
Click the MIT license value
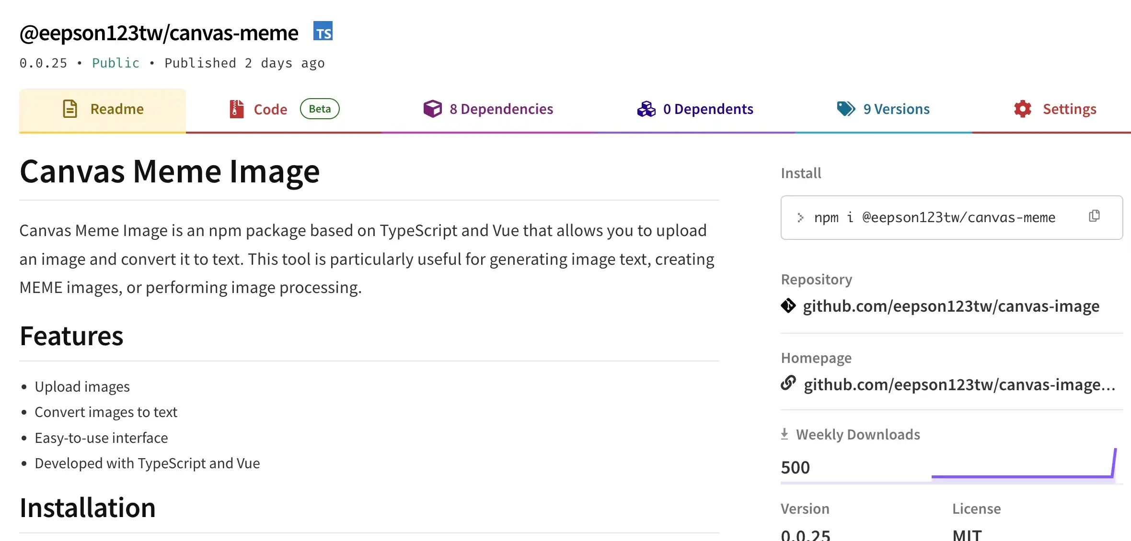click(x=967, y=534)
